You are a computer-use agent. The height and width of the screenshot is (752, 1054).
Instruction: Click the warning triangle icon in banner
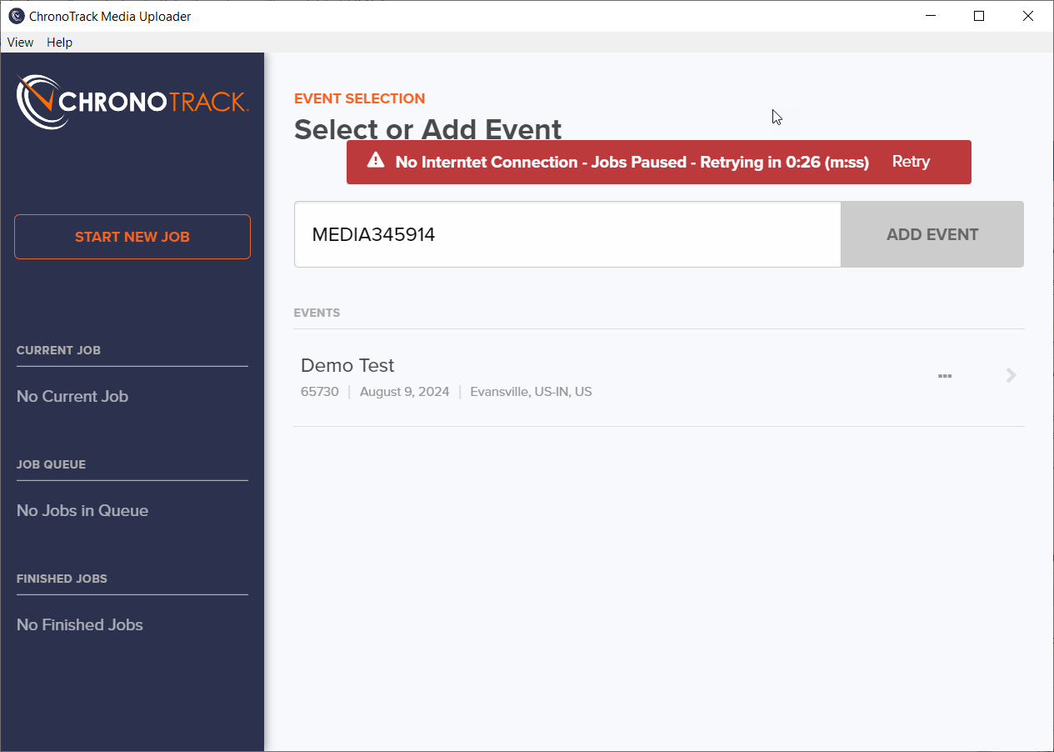coord(376,161)
